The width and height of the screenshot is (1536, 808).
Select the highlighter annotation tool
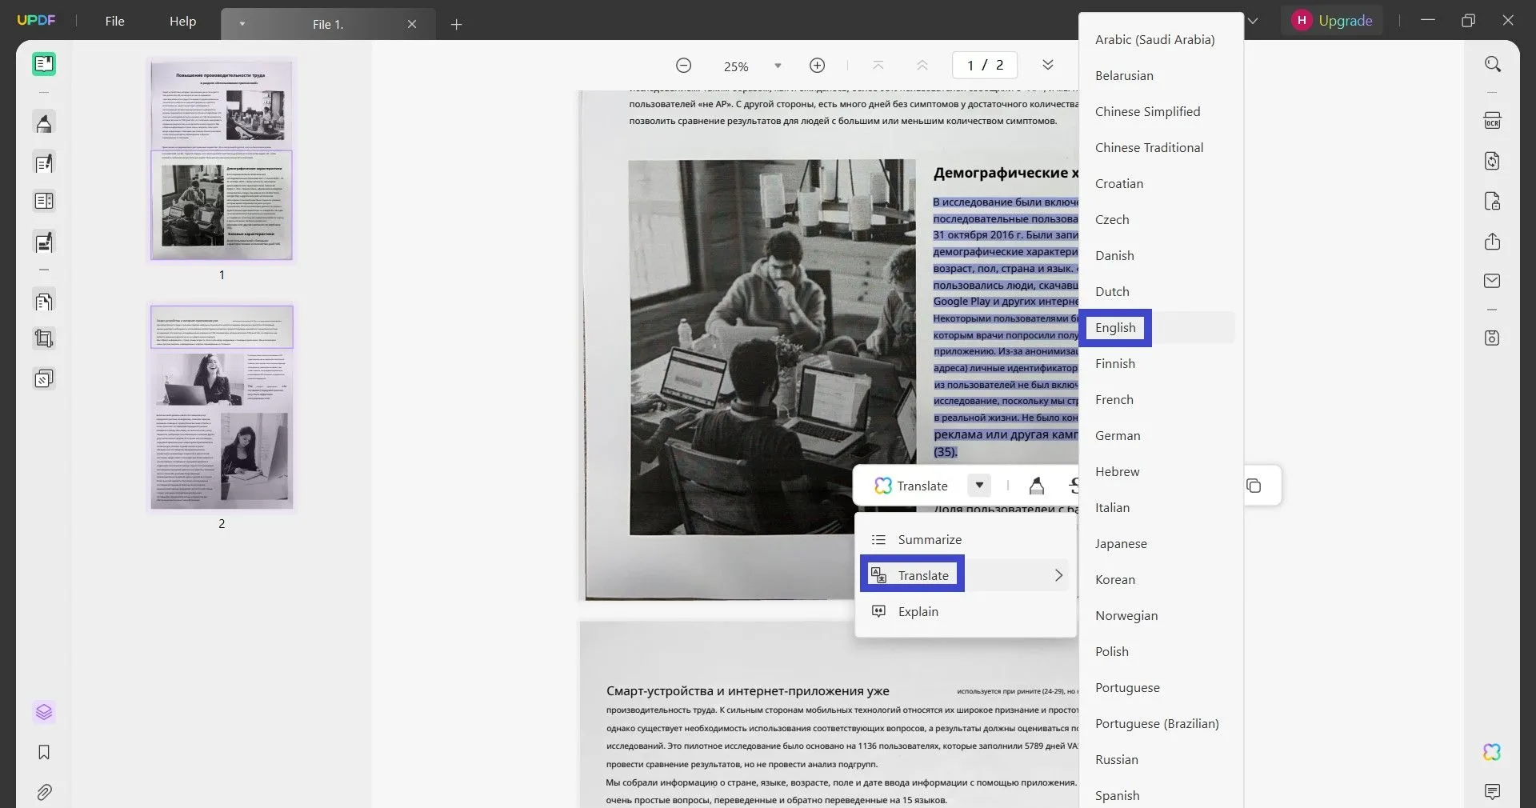point(43,122)
